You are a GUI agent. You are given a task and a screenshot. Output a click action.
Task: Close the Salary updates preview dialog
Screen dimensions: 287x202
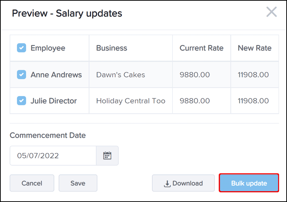tap(272, 12)
